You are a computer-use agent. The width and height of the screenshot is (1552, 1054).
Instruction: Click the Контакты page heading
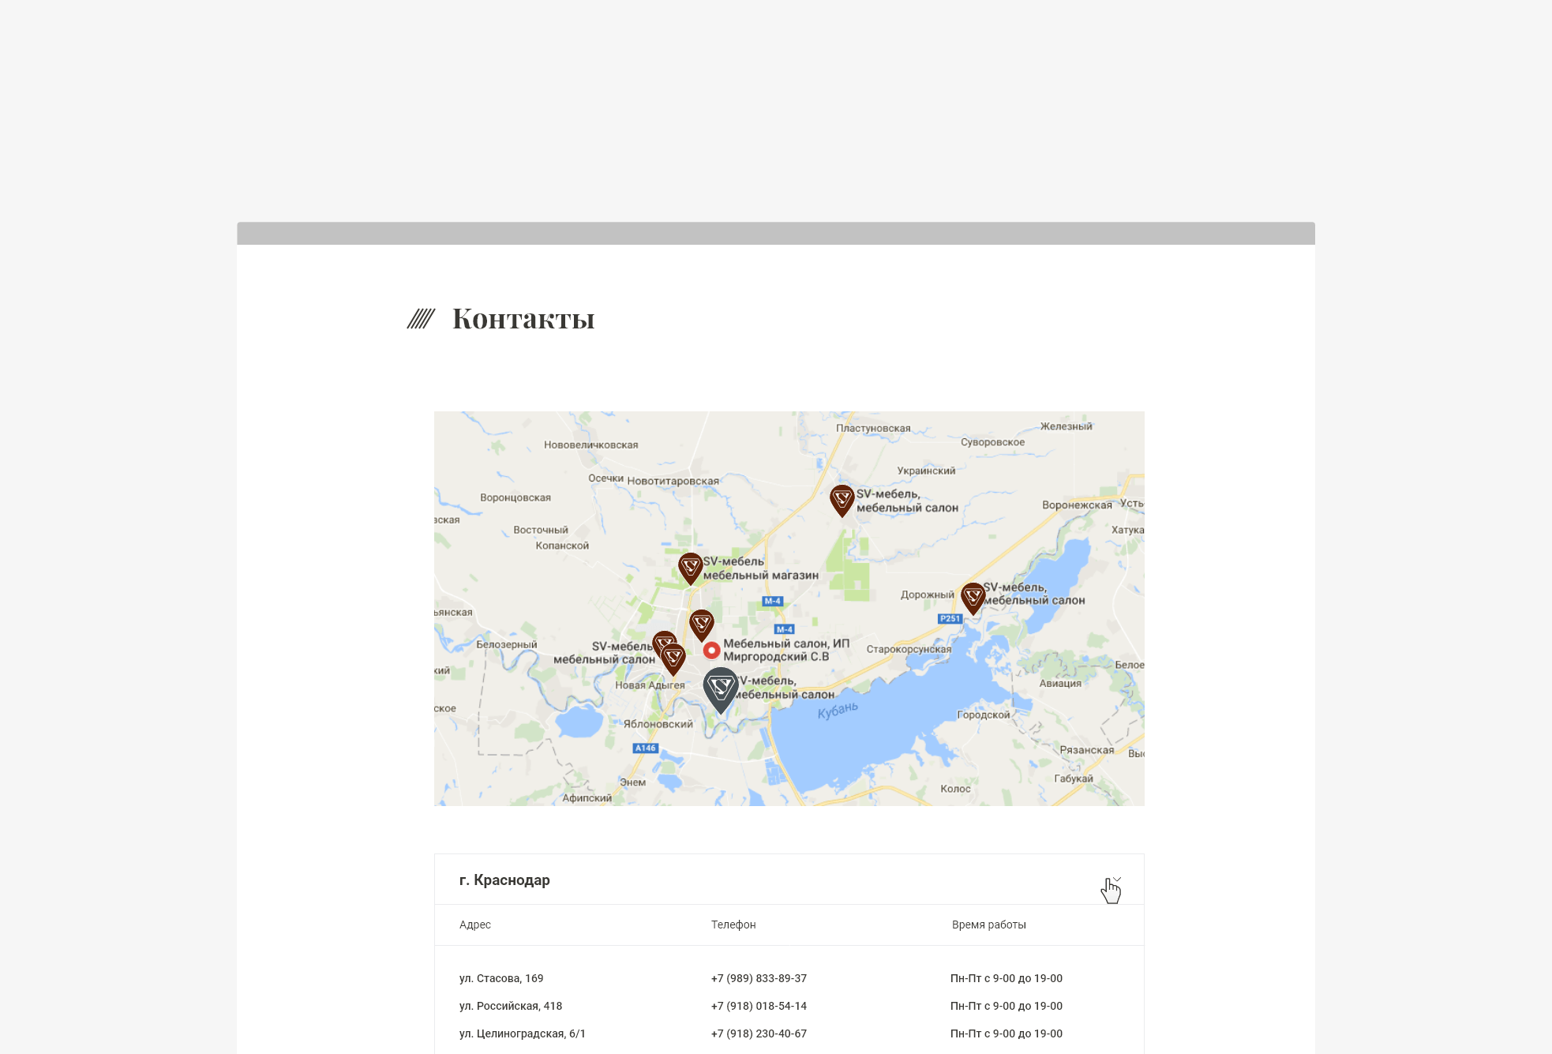523,319
